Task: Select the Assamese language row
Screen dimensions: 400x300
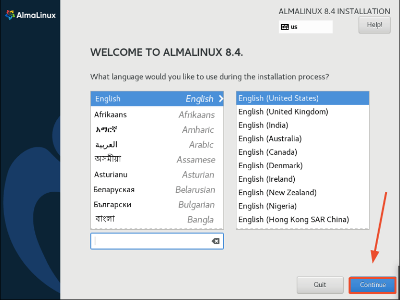Action: pyautogui.click(x=157, y=160)
